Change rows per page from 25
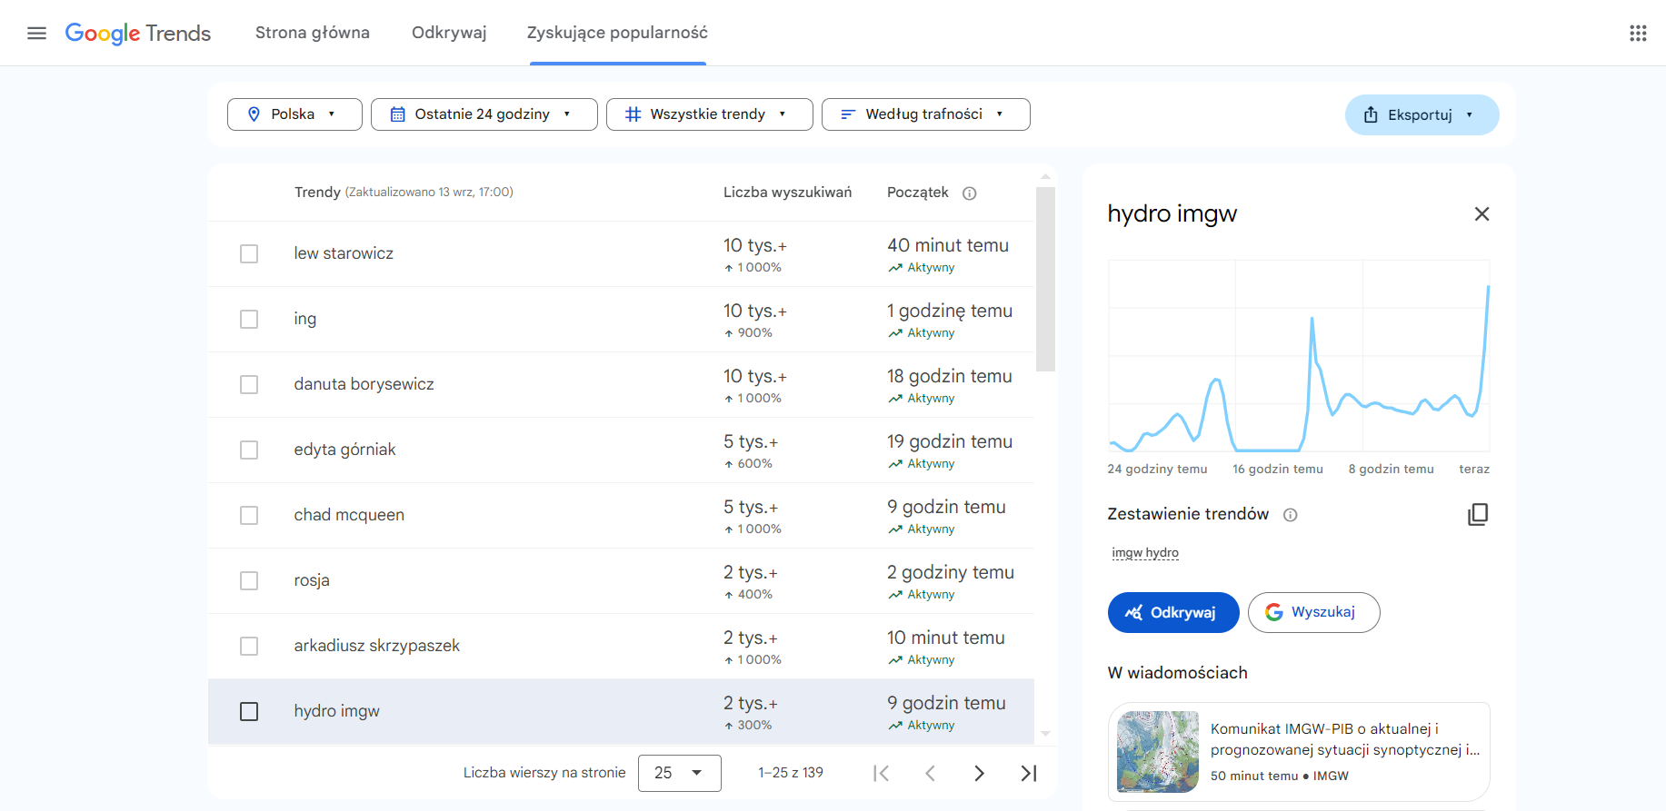Viewport: 1666px width, 811px height. coord(679,773)
